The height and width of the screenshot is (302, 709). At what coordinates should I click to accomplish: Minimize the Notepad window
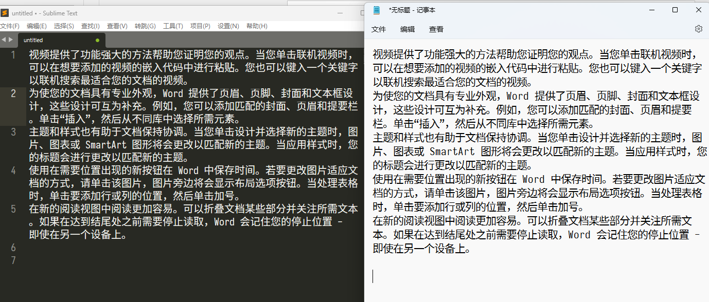(651, 10)
